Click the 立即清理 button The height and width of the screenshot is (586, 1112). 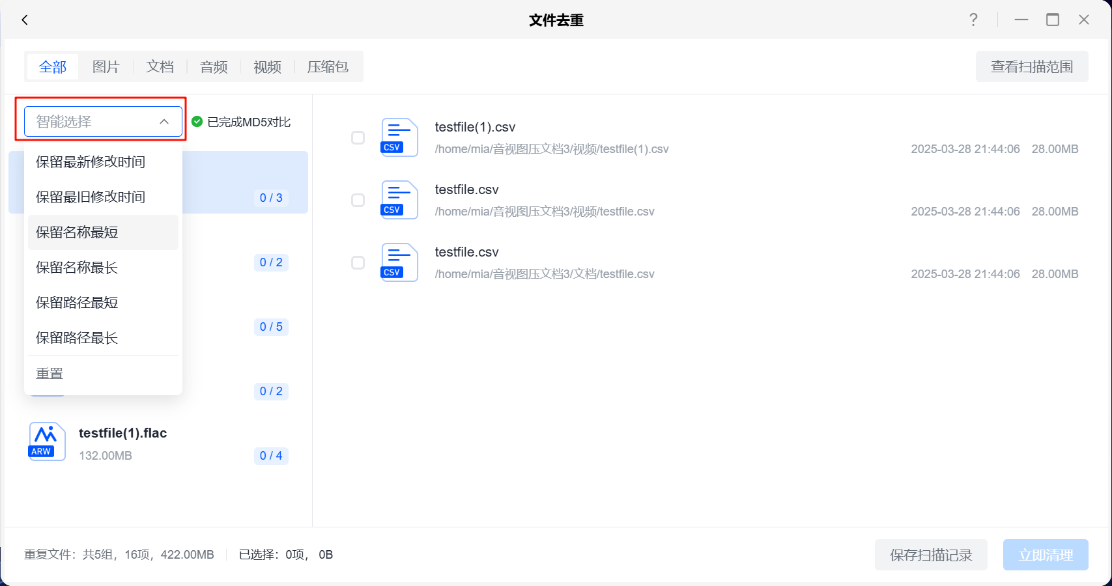tap(1045, 555)
